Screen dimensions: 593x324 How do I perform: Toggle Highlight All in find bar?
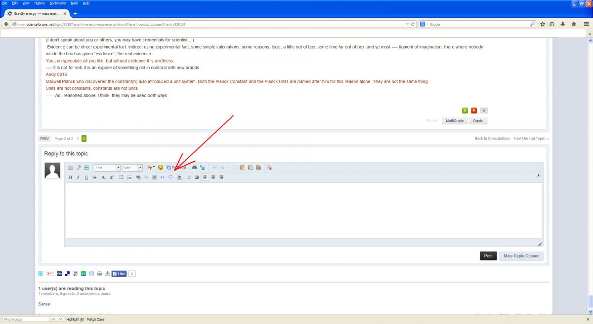click(75, 320)
